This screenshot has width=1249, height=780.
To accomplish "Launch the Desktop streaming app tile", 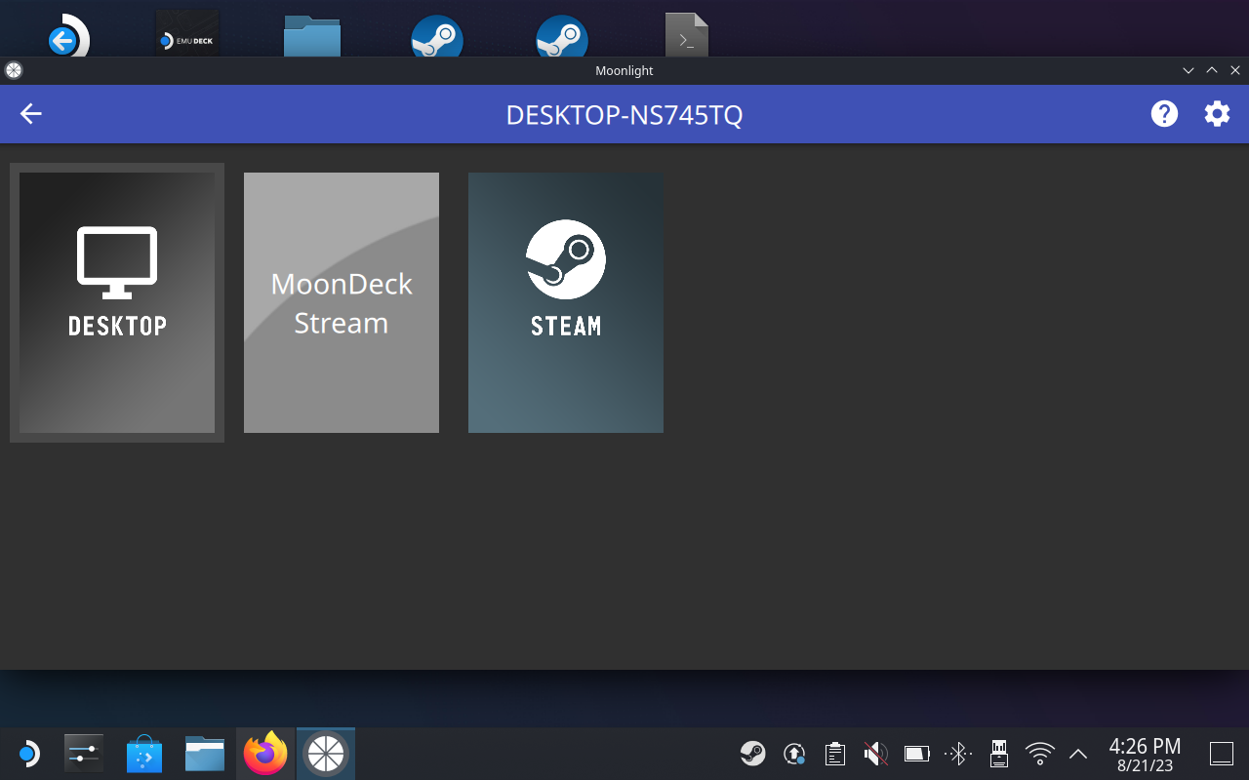I will (x=117, y=302).
